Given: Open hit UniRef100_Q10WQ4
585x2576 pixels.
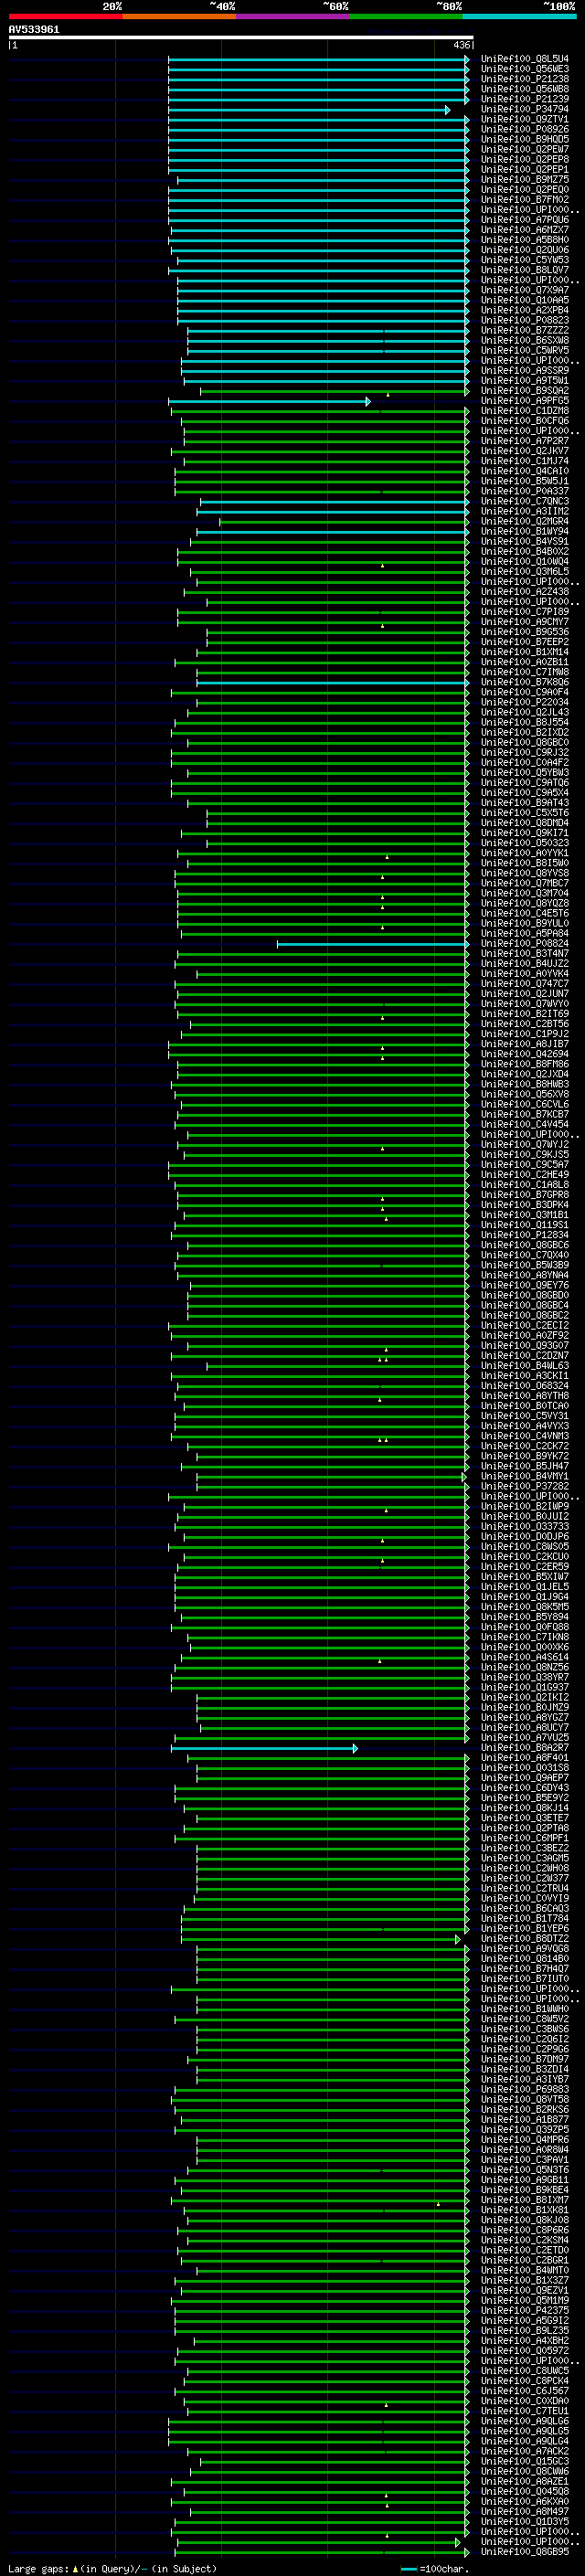Looking at the screenshot, I should tap(524, 561).
